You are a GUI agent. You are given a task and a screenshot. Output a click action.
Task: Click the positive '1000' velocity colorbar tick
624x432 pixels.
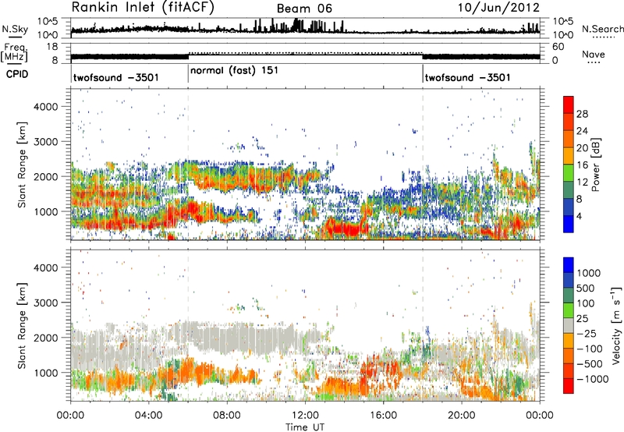589,273
